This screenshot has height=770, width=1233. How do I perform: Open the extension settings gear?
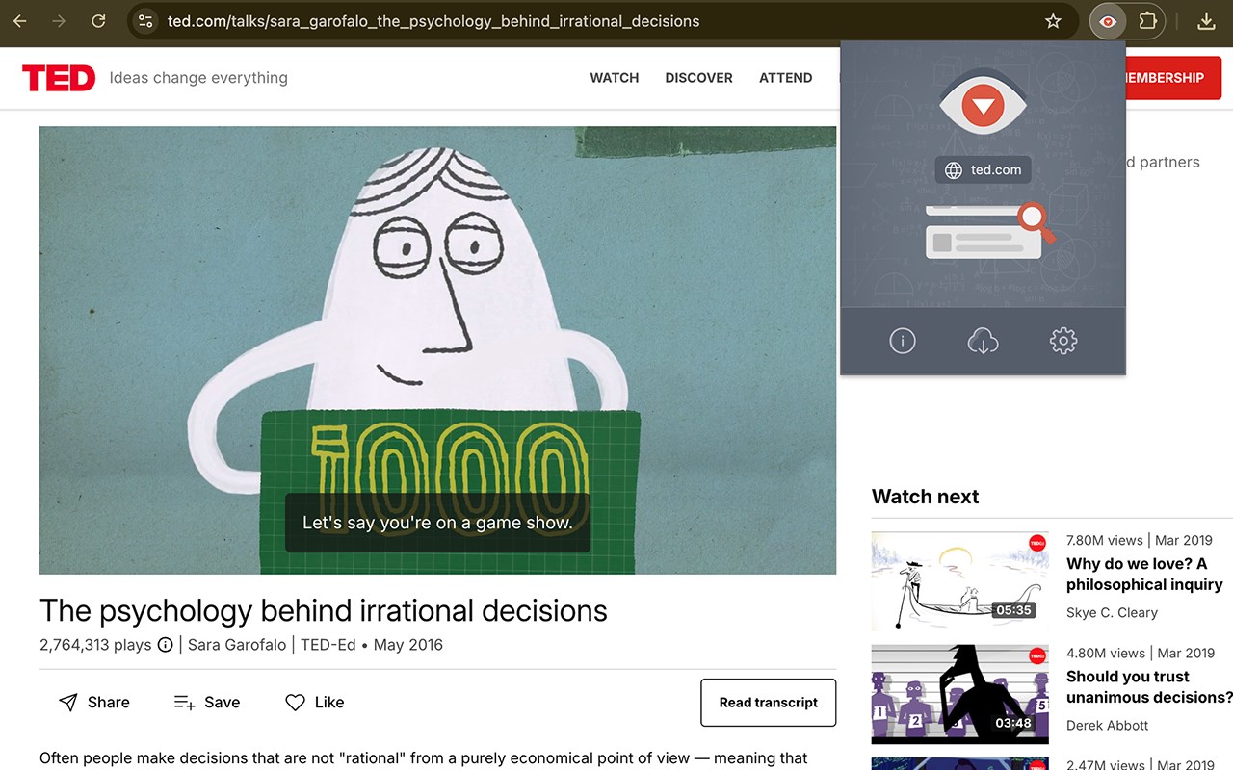(1063, 341)
